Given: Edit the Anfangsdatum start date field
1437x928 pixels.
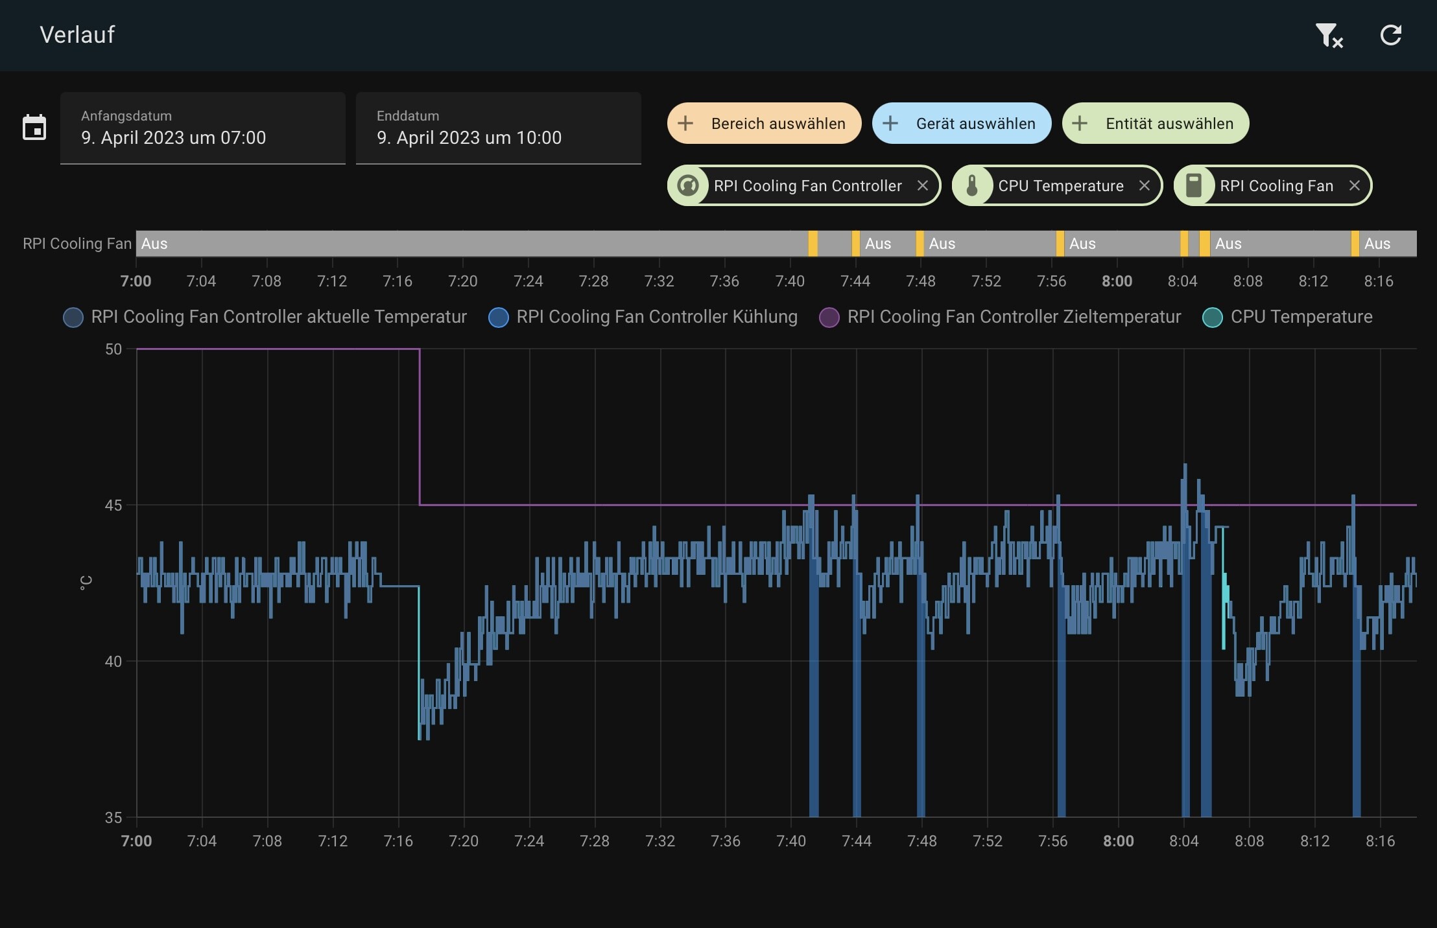Looking at the screenshot, I should pos(203,128).
